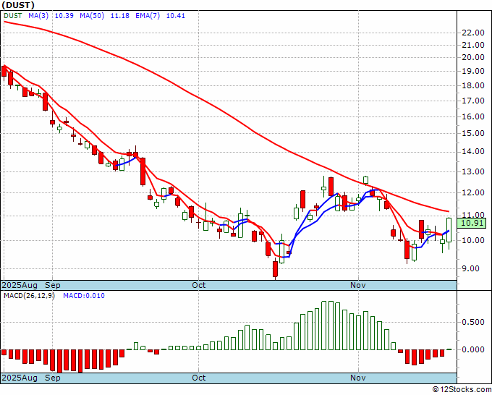
Task: Click Nov on the MACD date axis
Action: click(x=358, y=378)
